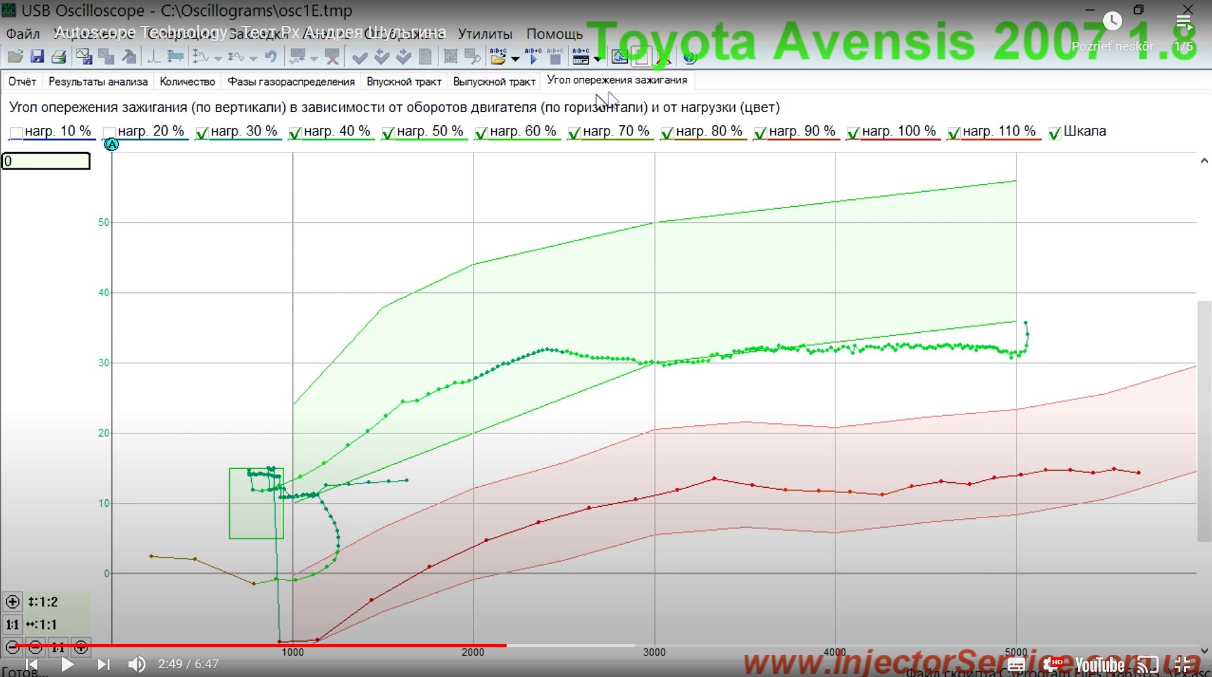Uncheck the нагр. 110 % checkbox
Image resolution: width=1212 pixels, height=677 pixels.
[954, 133]
